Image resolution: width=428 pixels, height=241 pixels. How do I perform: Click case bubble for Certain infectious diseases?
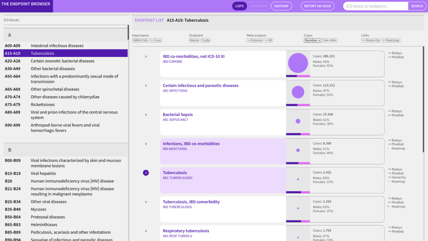[298, 92]
